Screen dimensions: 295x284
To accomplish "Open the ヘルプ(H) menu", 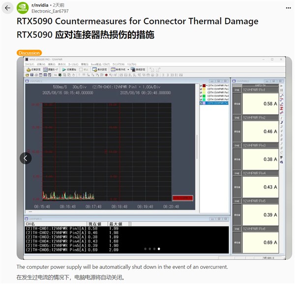I will click(x=132, y=64).
